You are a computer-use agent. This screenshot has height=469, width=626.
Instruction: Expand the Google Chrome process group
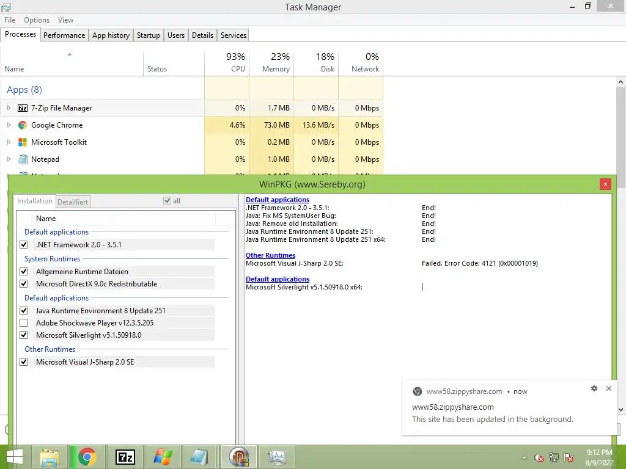[9, 125]
